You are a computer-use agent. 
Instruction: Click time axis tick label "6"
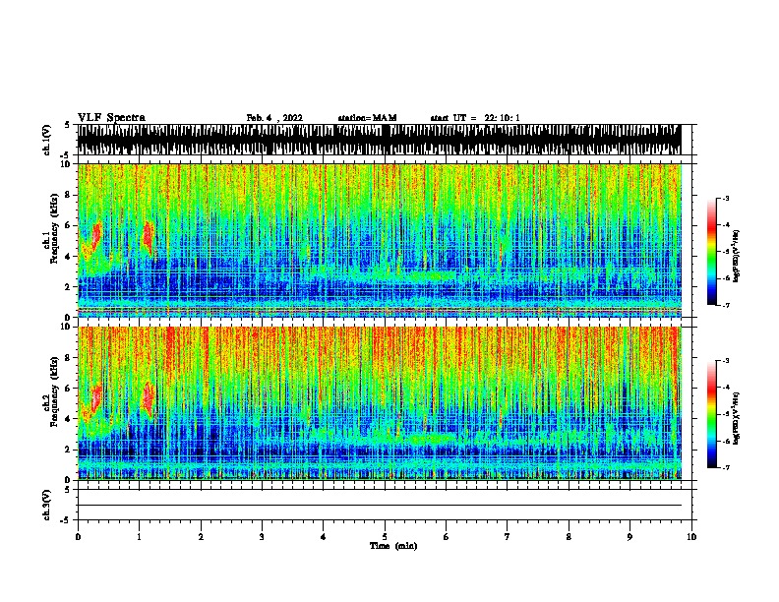click(447, 537)
